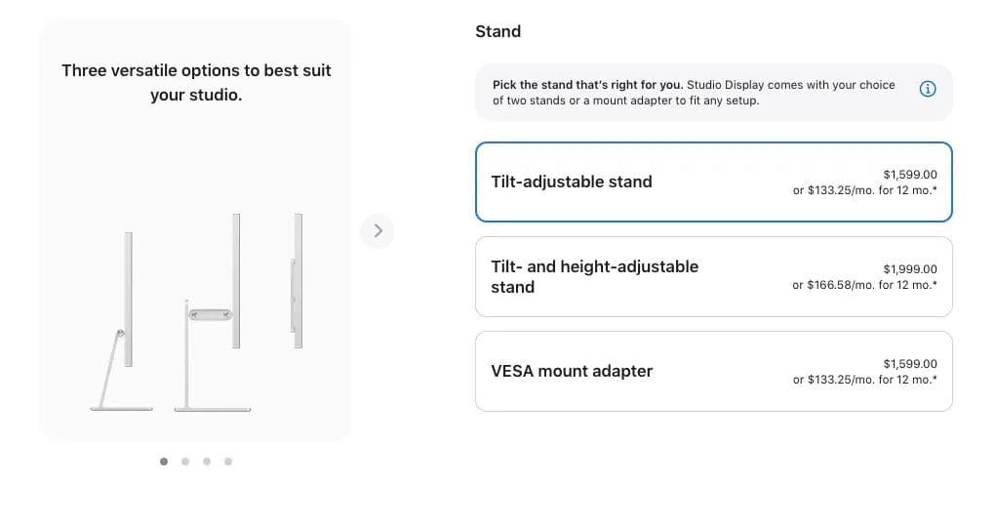Click the $1,999.00 price on height-adjustable stand
996x526 pixels.
(x=909, y=268)
